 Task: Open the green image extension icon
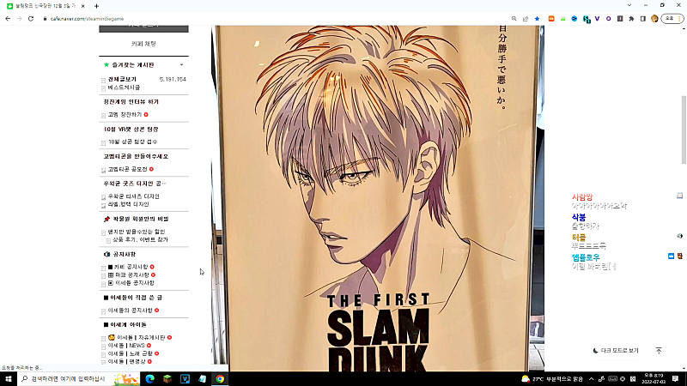click(562, 19)
